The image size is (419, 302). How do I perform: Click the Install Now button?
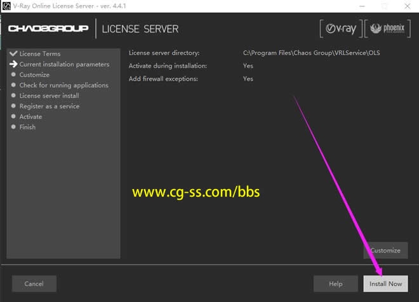(x=385, y=284)
